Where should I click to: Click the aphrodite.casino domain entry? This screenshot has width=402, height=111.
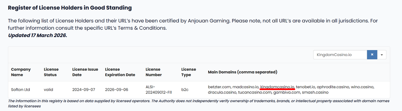tap(333, 87)
